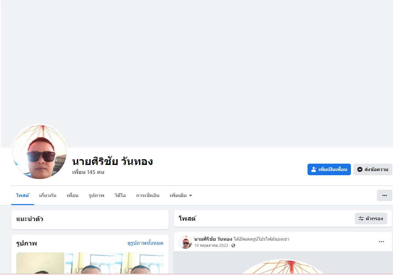This screenshot has width=393, height=275.
Task: Open the การเช็คอิน tab
Action: point(148,195)
